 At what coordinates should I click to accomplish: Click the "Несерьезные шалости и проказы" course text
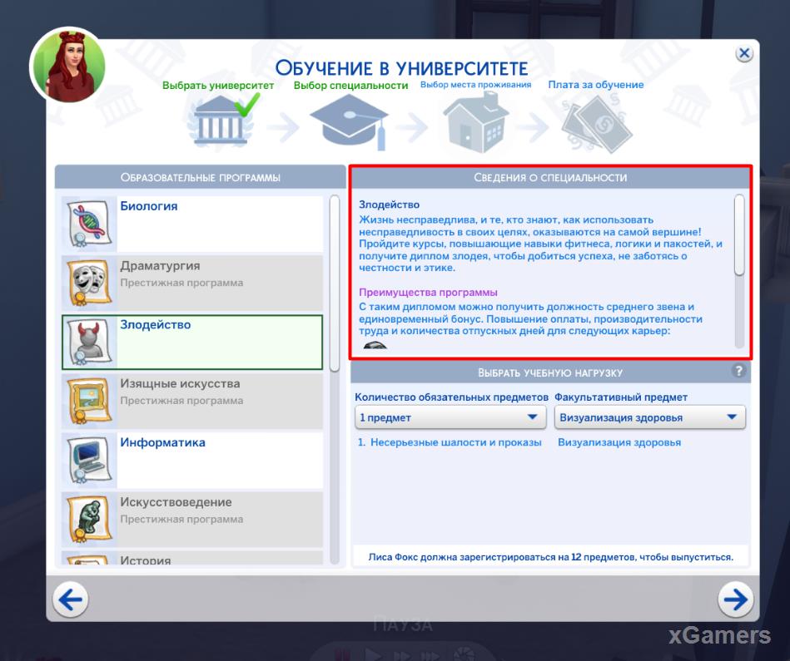click(x=456, y=442)
